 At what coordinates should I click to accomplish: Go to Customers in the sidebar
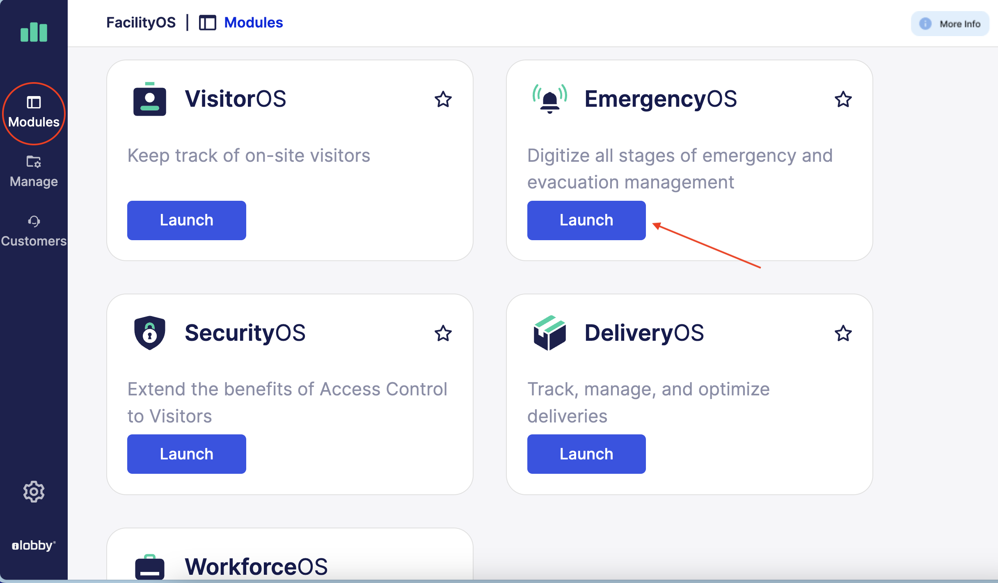click(x=34, y=231)
